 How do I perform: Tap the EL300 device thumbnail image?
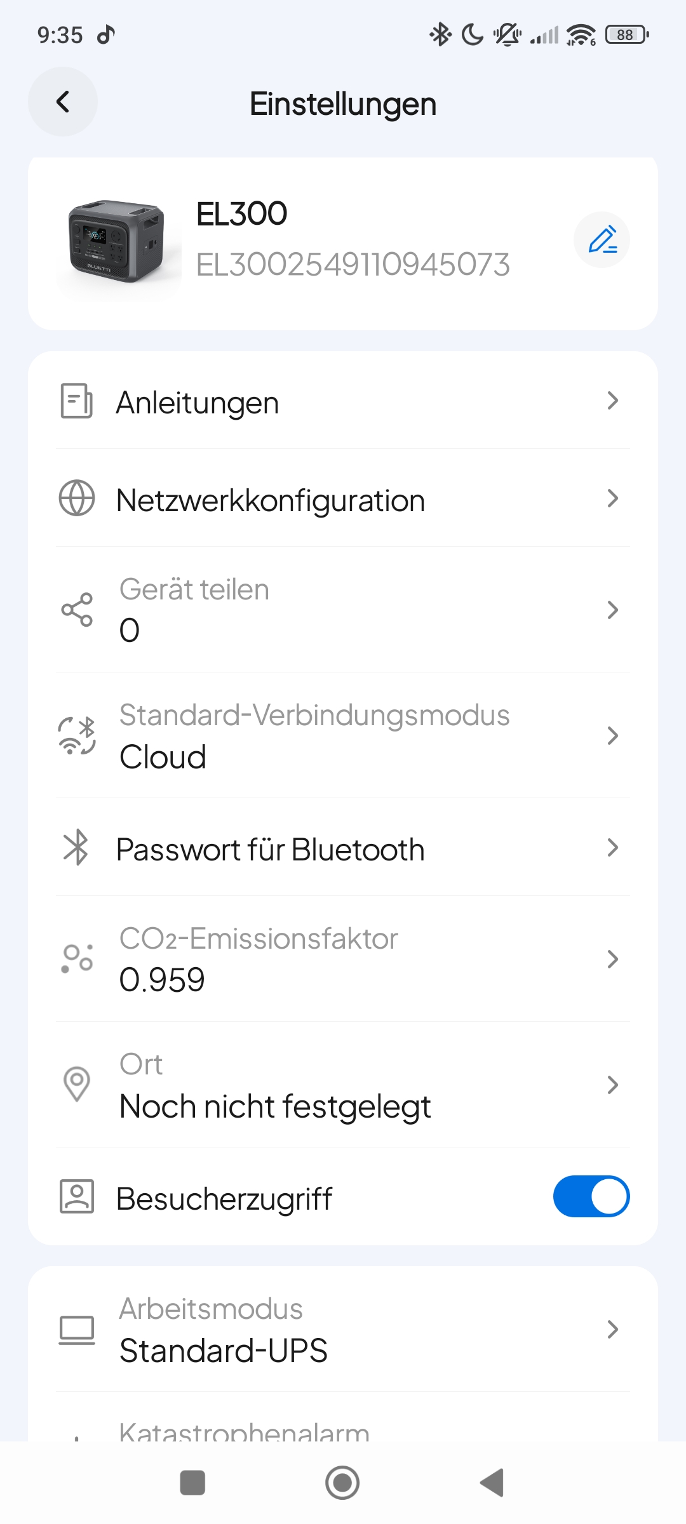pyautogui.click(x=117, y=241)
